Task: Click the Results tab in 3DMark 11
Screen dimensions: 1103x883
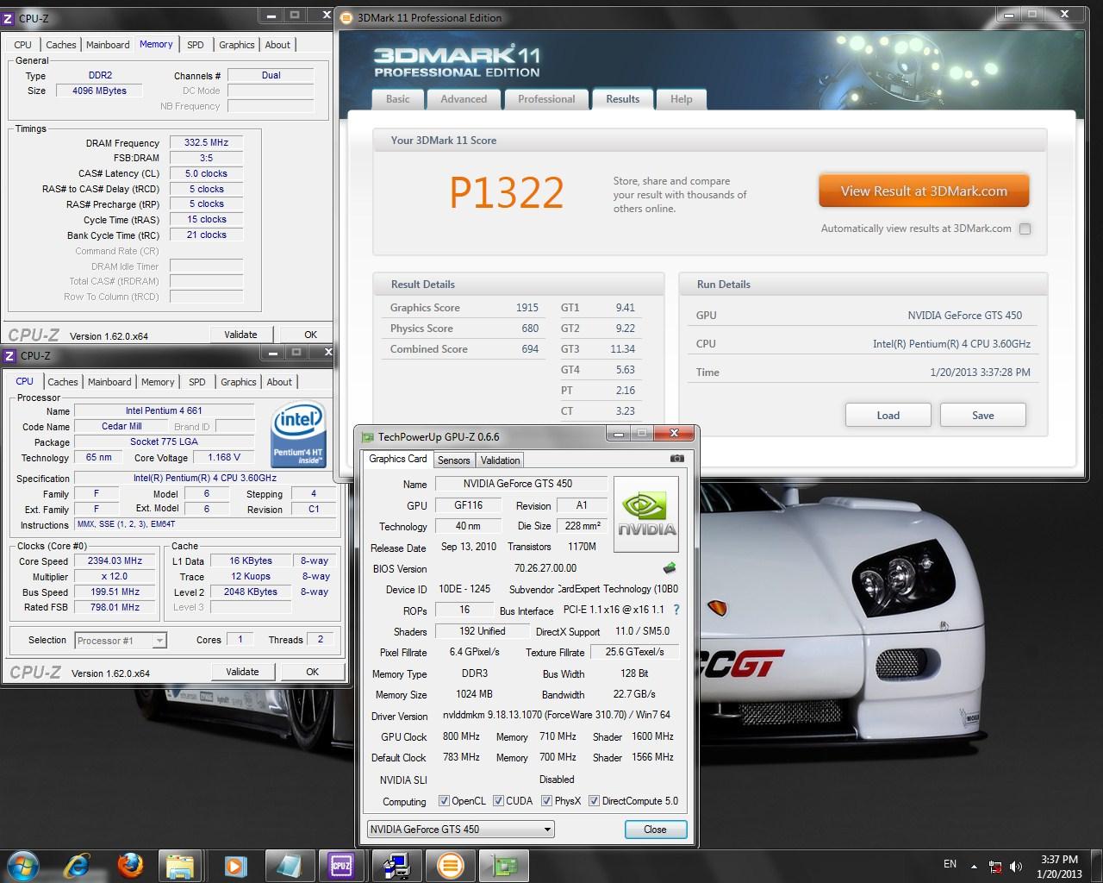Action: (622, 99)
